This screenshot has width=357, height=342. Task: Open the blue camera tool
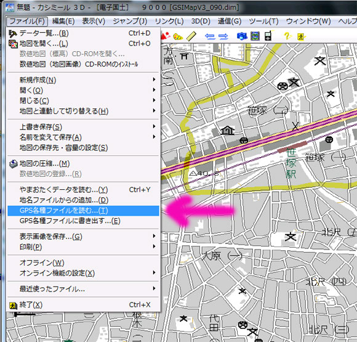[242, 36]
